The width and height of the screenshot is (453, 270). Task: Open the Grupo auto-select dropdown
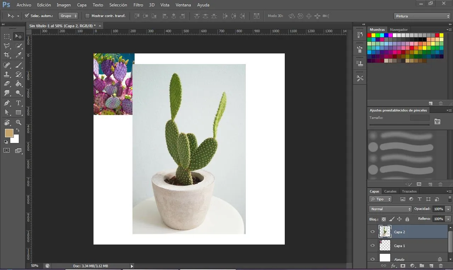(x=68, y=16)
